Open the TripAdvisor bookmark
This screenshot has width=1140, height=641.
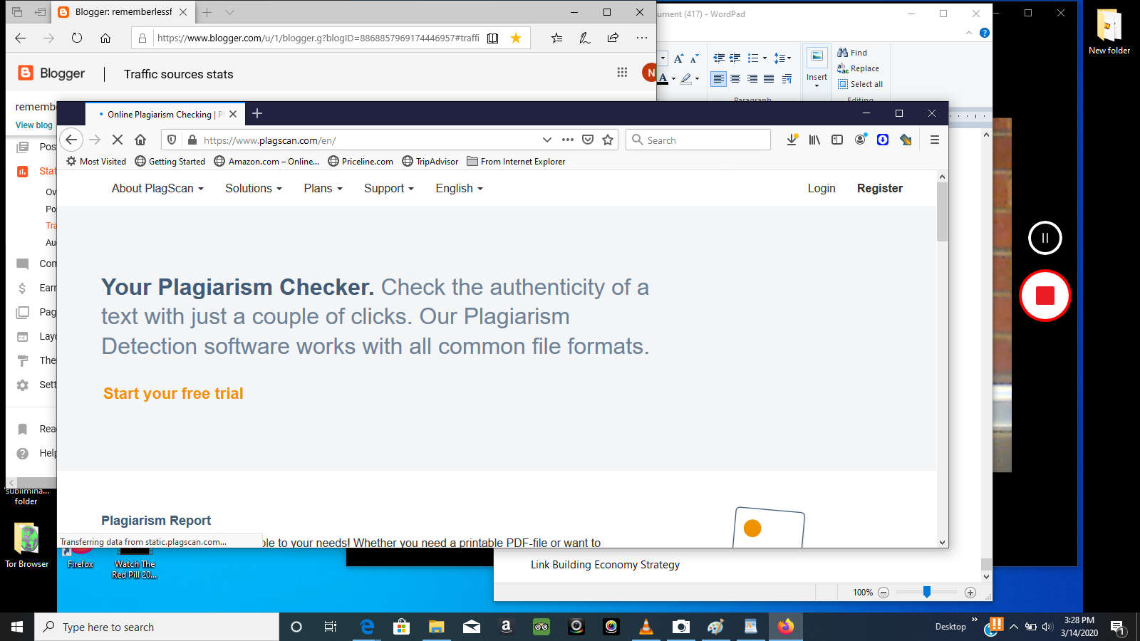[430, 162]
